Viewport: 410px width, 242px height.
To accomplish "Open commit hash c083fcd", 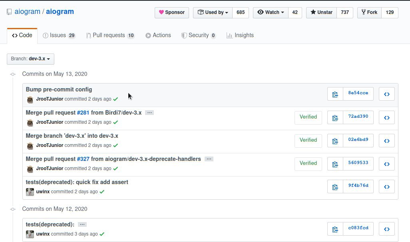I will click(x=358, y=228).
